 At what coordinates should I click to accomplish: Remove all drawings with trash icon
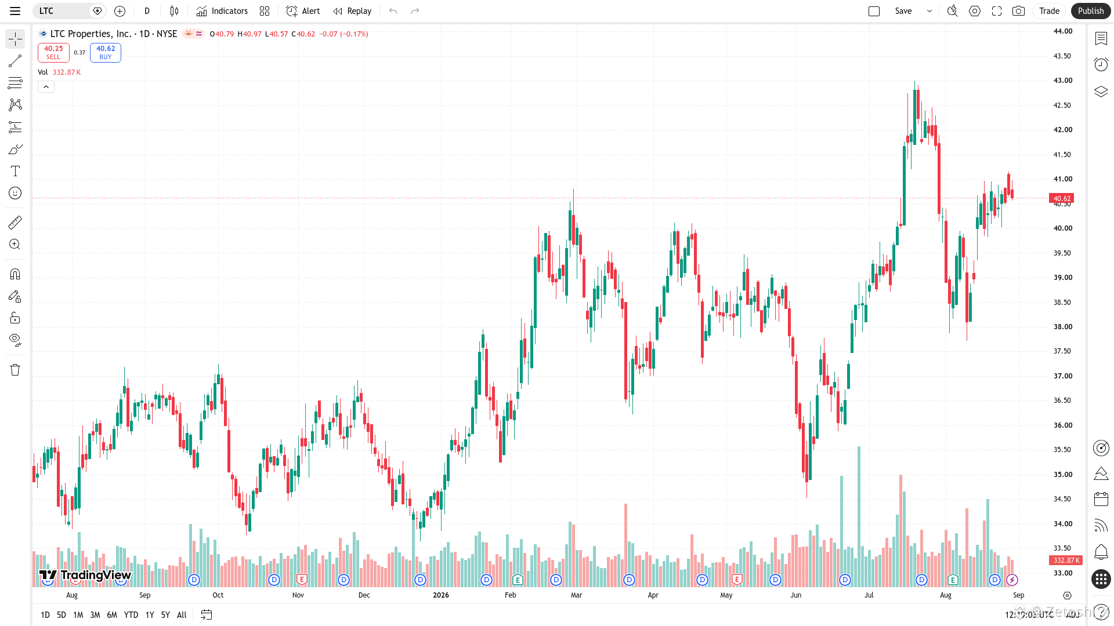tap(15, 370)
